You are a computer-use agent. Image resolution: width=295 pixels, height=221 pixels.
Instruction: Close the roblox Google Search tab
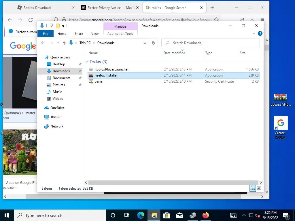click(x=201, y=8)
